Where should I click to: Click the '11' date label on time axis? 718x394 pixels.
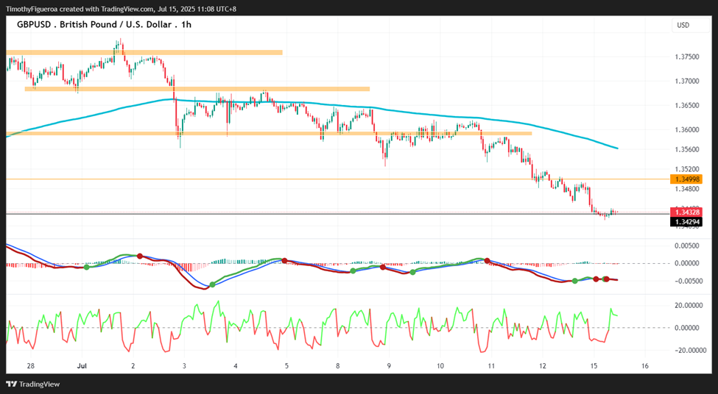(x=491, y=366)
